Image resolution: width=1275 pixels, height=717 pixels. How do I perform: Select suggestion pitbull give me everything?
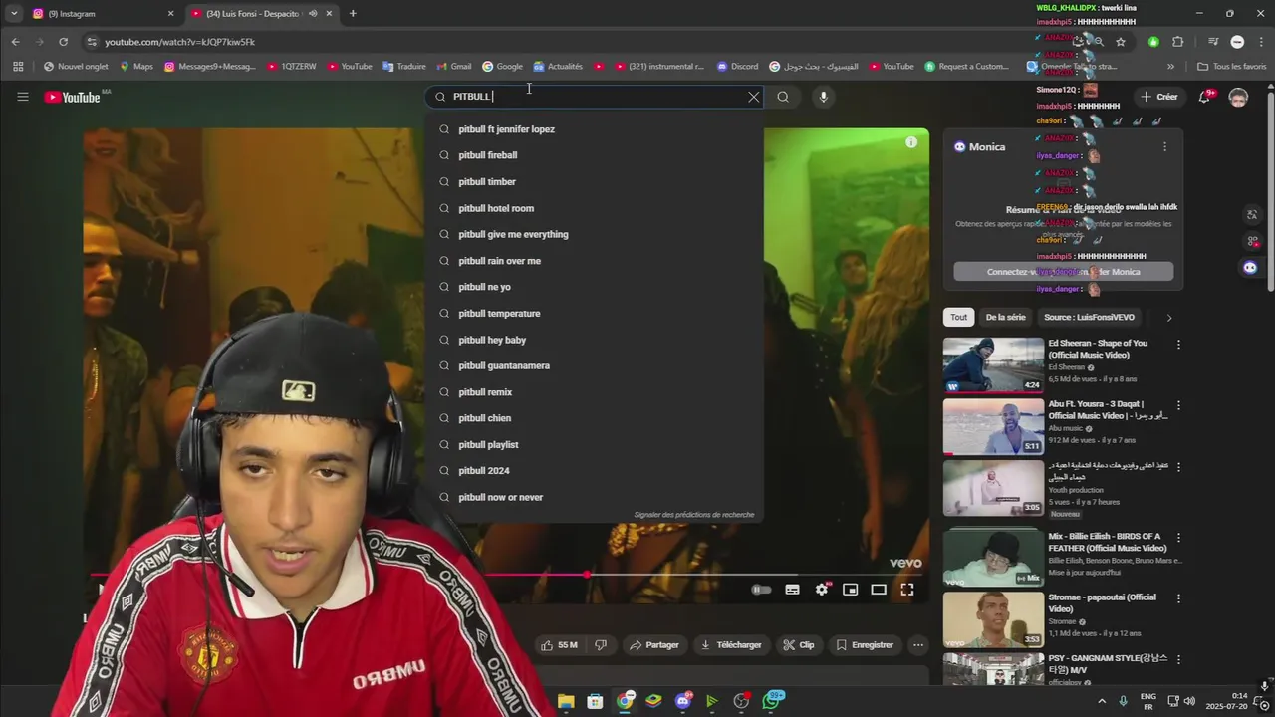tap(595, 234)
